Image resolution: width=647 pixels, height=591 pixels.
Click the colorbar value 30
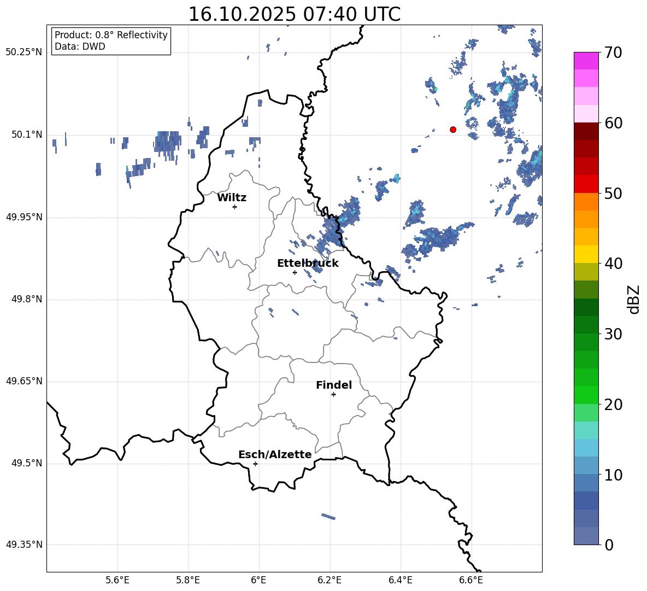pyautogui.click(x=613, y=334)
